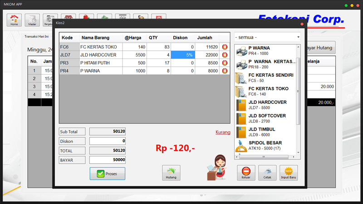Screen dimensions: 363x204
Task: Print receipt with Cetak button
Action: point(267,173)
